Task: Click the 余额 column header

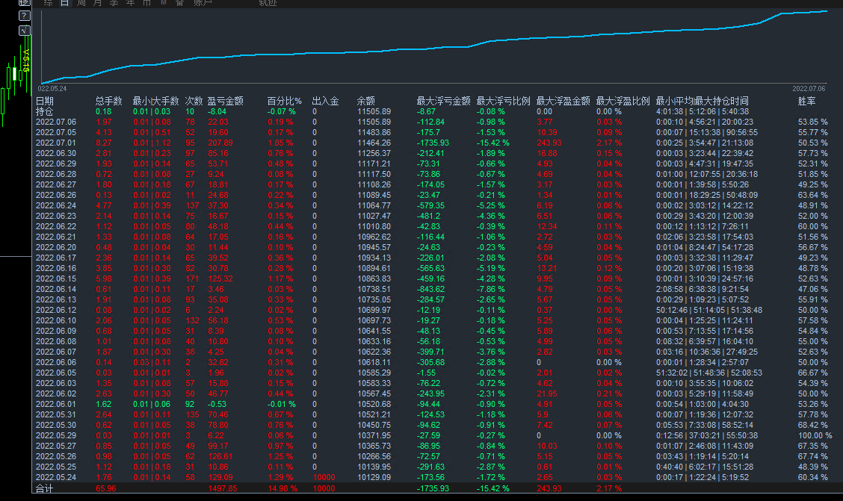Action: tap(366, 101)
